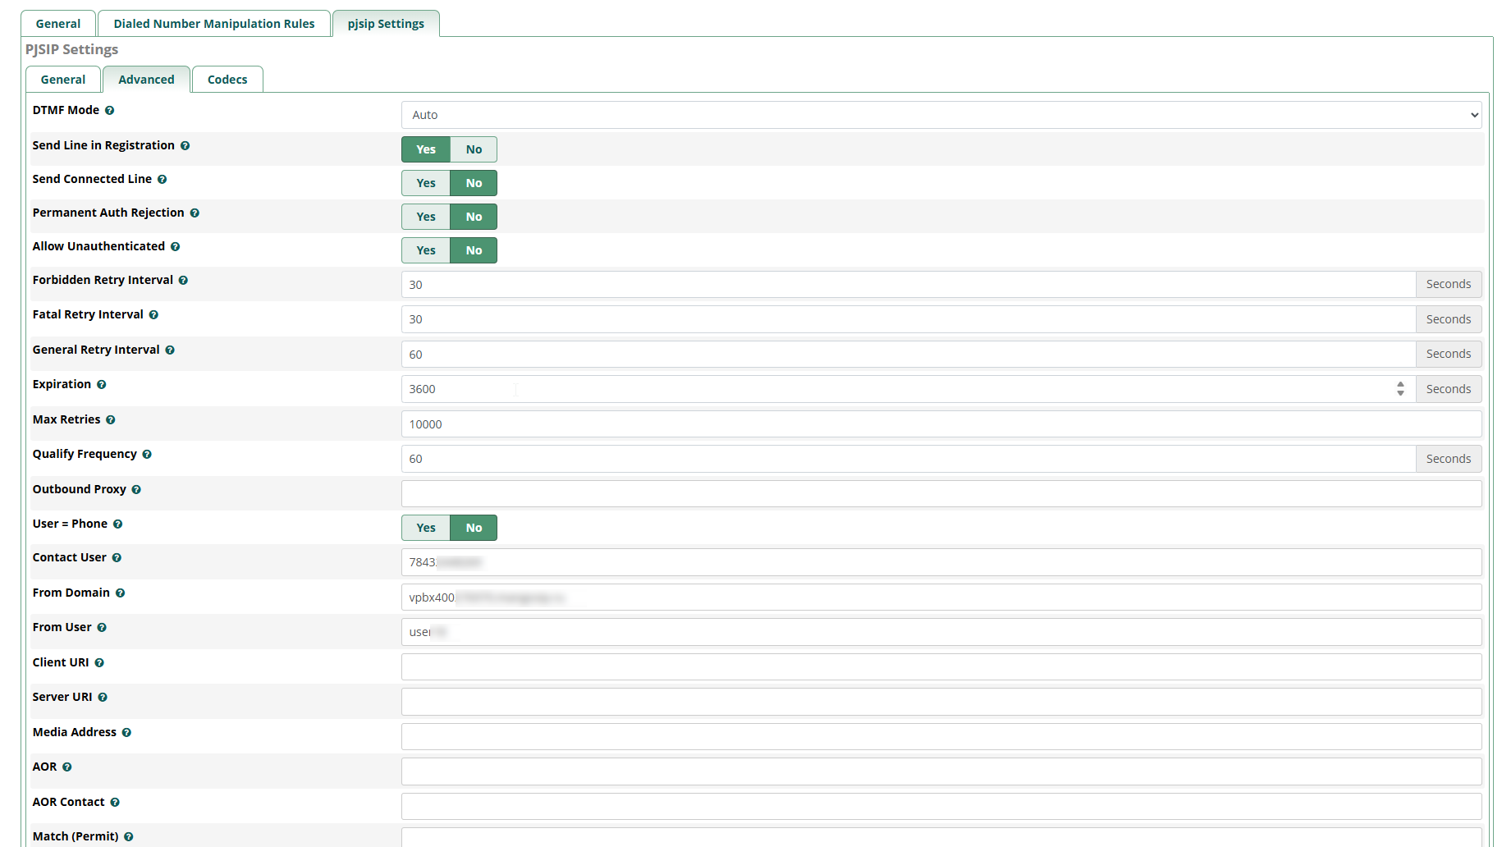Set Permanent Auth Rejection to Yes
The height and width of the screenshot is (847, 1502).
click(426, 217)
